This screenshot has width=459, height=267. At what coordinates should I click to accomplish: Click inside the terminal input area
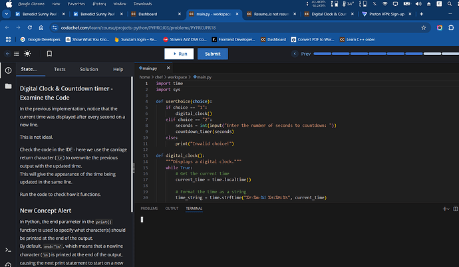click(x=297, y=240)
